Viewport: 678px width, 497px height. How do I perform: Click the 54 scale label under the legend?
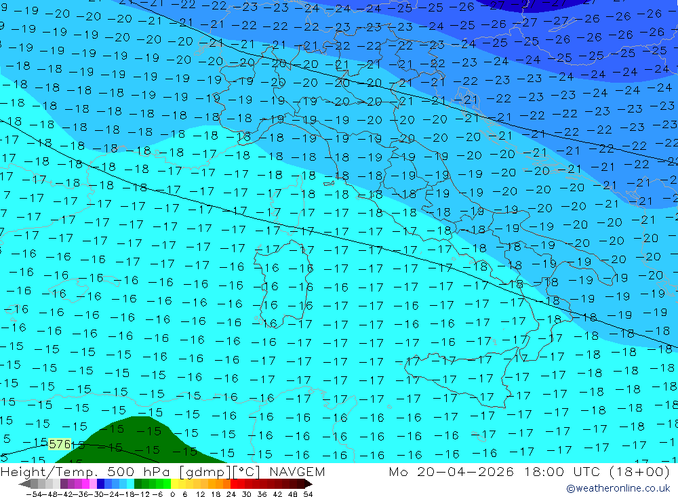(308, 494)
